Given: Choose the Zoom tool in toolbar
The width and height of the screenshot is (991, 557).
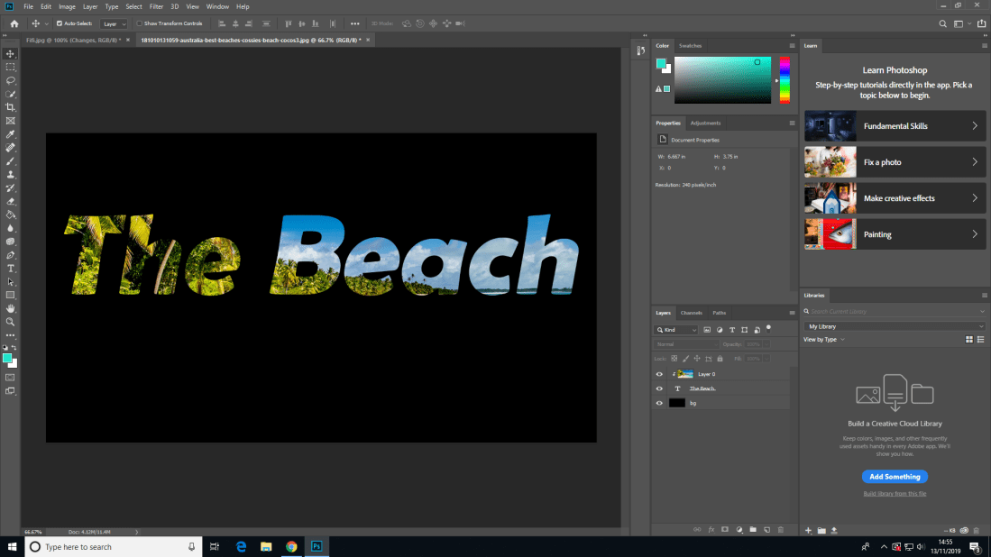Looking at the screenshot, I should pos(11,321).
